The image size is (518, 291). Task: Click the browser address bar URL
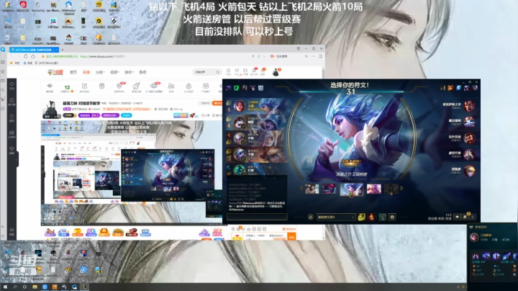pos(102,56)
